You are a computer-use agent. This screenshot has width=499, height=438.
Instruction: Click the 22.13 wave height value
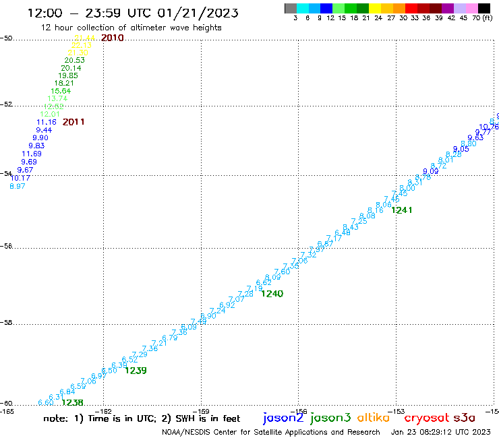click(82, 45)
